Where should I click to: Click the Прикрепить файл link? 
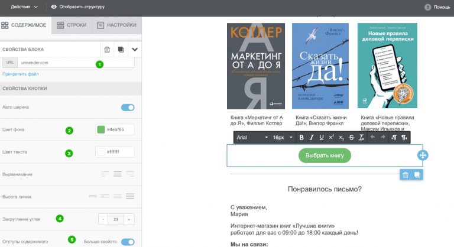pyautogui.click(x=21, y=74)
